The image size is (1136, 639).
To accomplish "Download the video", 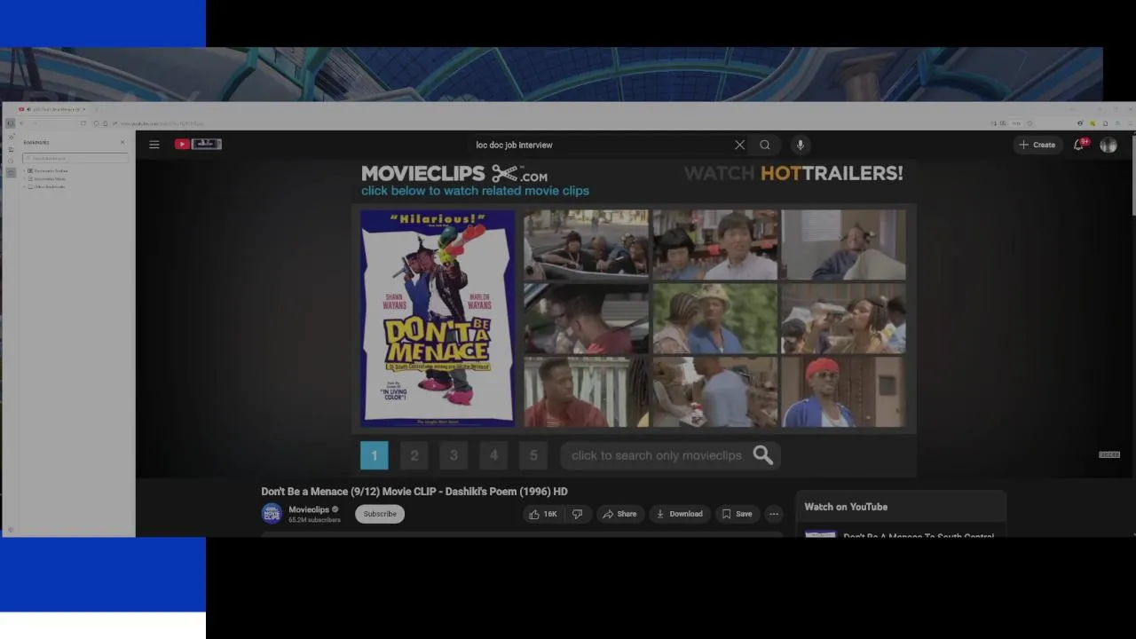I will 679,514.
